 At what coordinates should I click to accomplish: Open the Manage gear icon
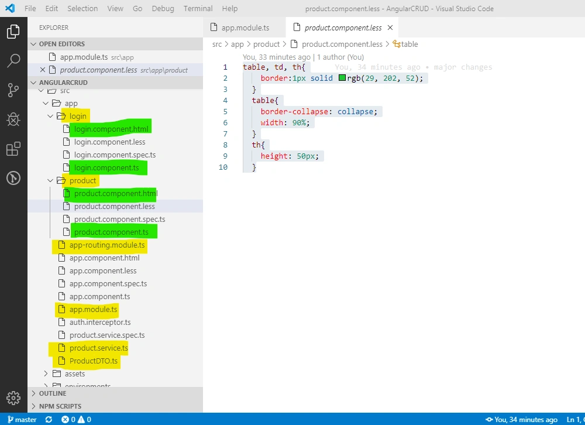pyautogui.click(x=13, y=397)
